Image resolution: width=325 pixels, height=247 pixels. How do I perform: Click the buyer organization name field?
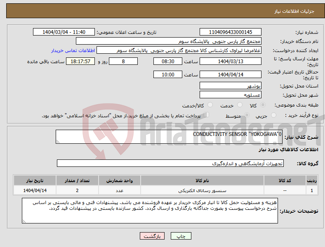tap(169, 41)
